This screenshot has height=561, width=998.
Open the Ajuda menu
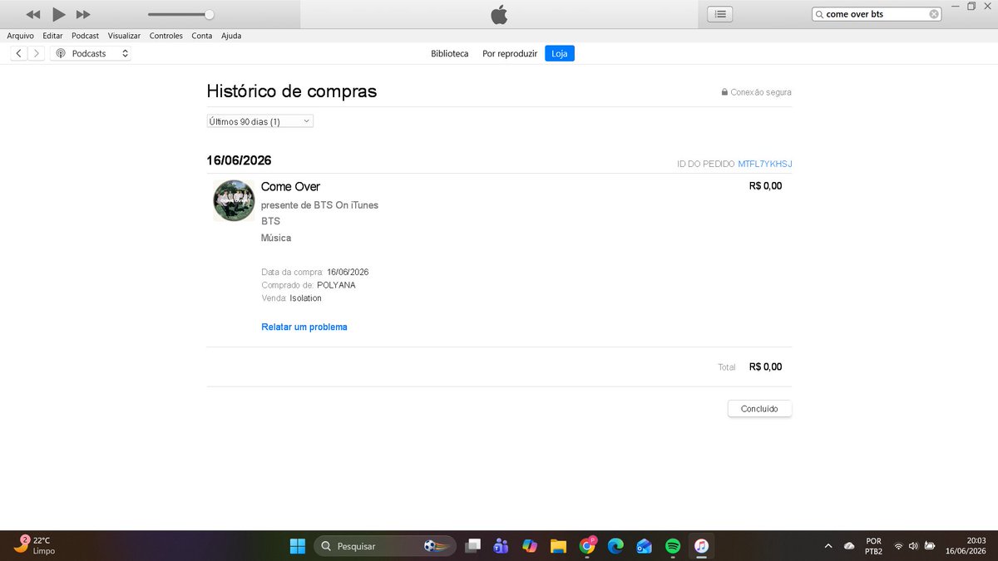tap(231, 36)
